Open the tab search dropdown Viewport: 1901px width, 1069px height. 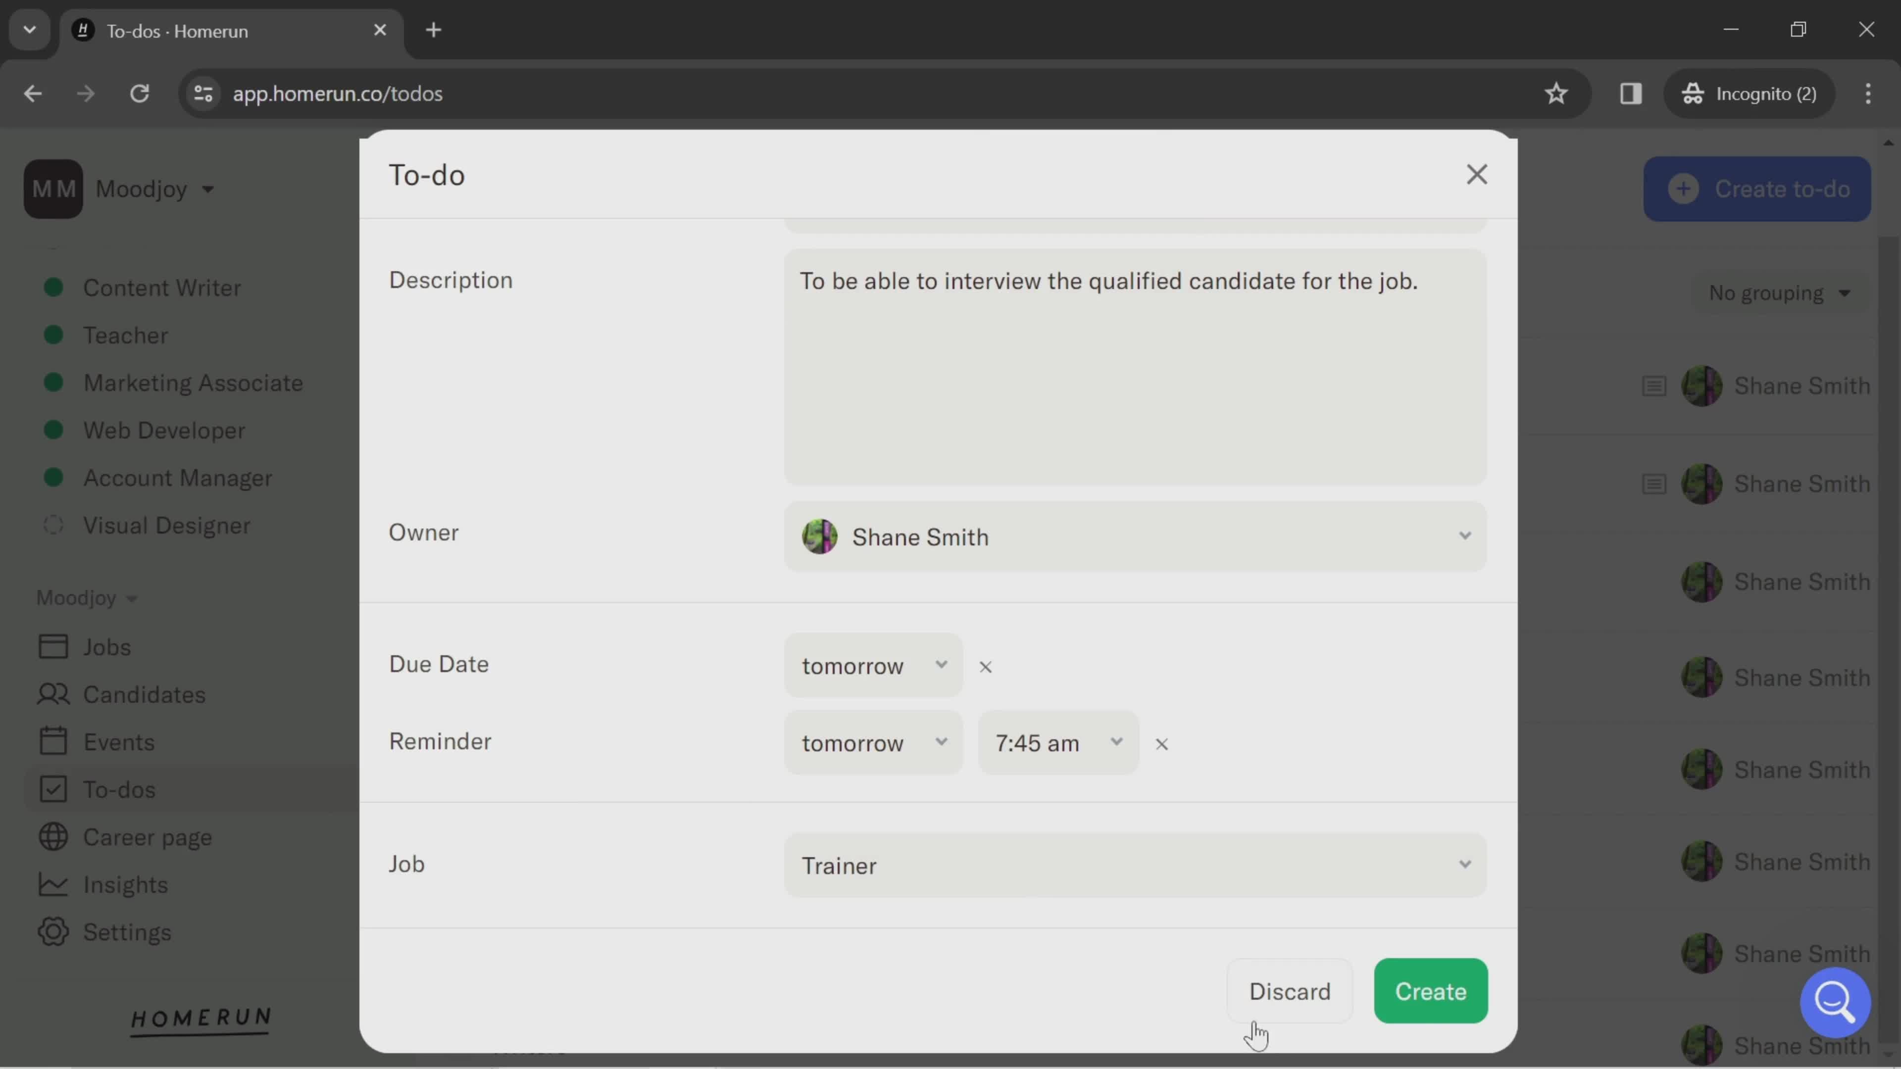tap(30, 30)
